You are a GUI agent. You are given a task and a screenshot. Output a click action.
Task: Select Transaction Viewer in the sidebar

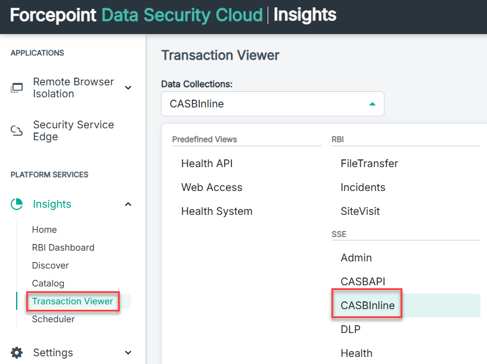73,301
